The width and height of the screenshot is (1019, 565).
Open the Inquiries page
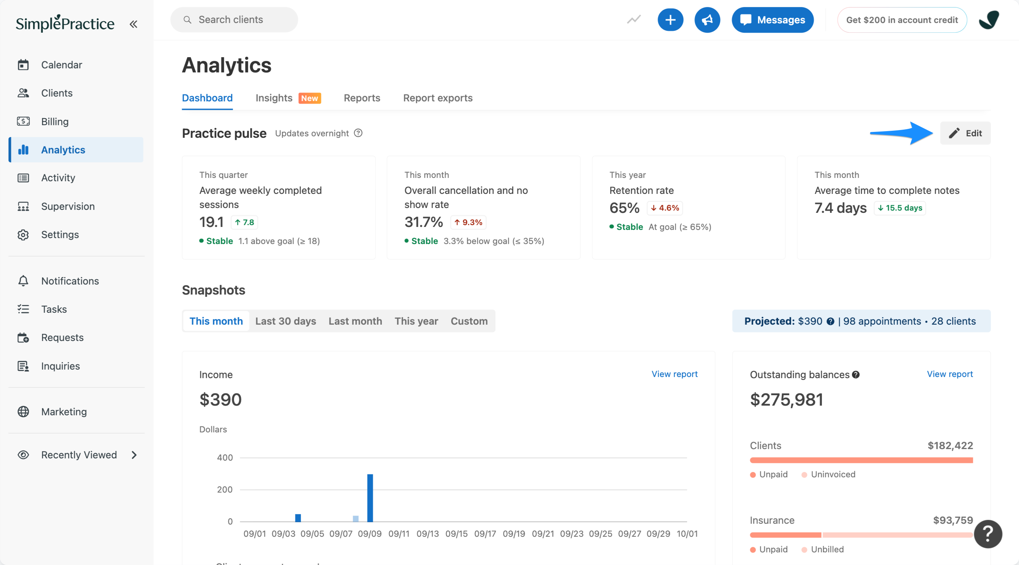click(x=76, y=366)
